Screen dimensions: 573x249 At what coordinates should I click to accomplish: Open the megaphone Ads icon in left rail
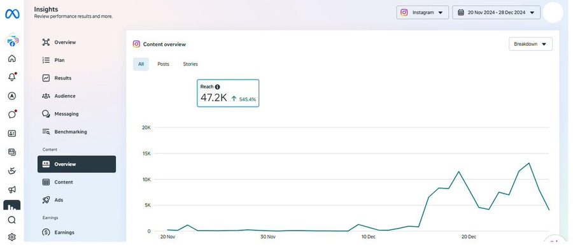[x=12, y=189]
